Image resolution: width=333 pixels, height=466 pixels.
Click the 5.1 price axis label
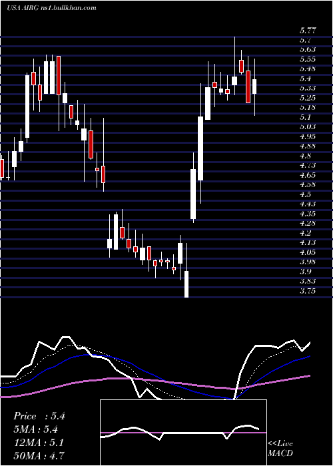point(305,117)
